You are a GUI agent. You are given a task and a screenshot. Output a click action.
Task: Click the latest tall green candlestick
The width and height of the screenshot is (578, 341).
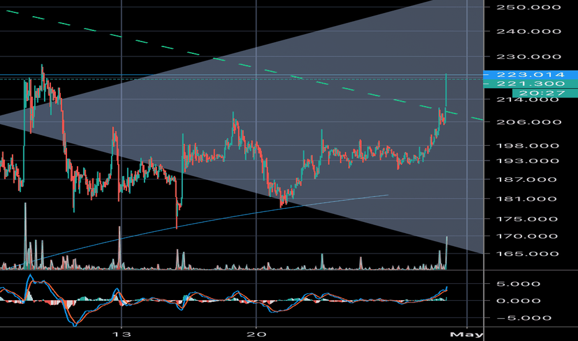pos(446,91)
